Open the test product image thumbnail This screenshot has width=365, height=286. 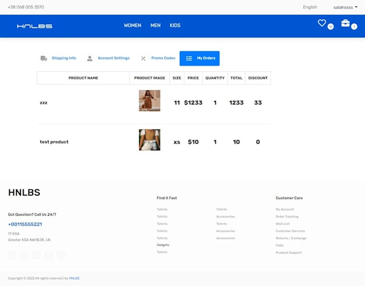[x=149, y=140]
